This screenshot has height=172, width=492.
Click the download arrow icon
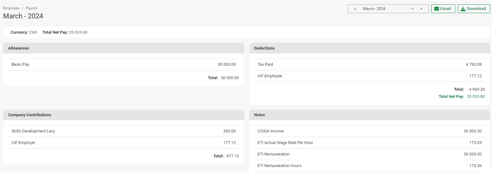tap(463, 9)
